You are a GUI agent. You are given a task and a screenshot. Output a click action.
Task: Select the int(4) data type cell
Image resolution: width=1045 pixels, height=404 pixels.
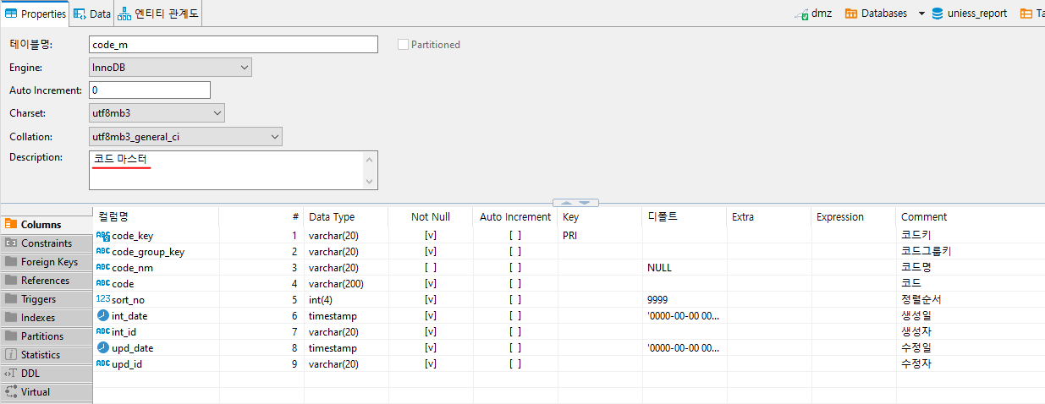[x=345, y=300]
